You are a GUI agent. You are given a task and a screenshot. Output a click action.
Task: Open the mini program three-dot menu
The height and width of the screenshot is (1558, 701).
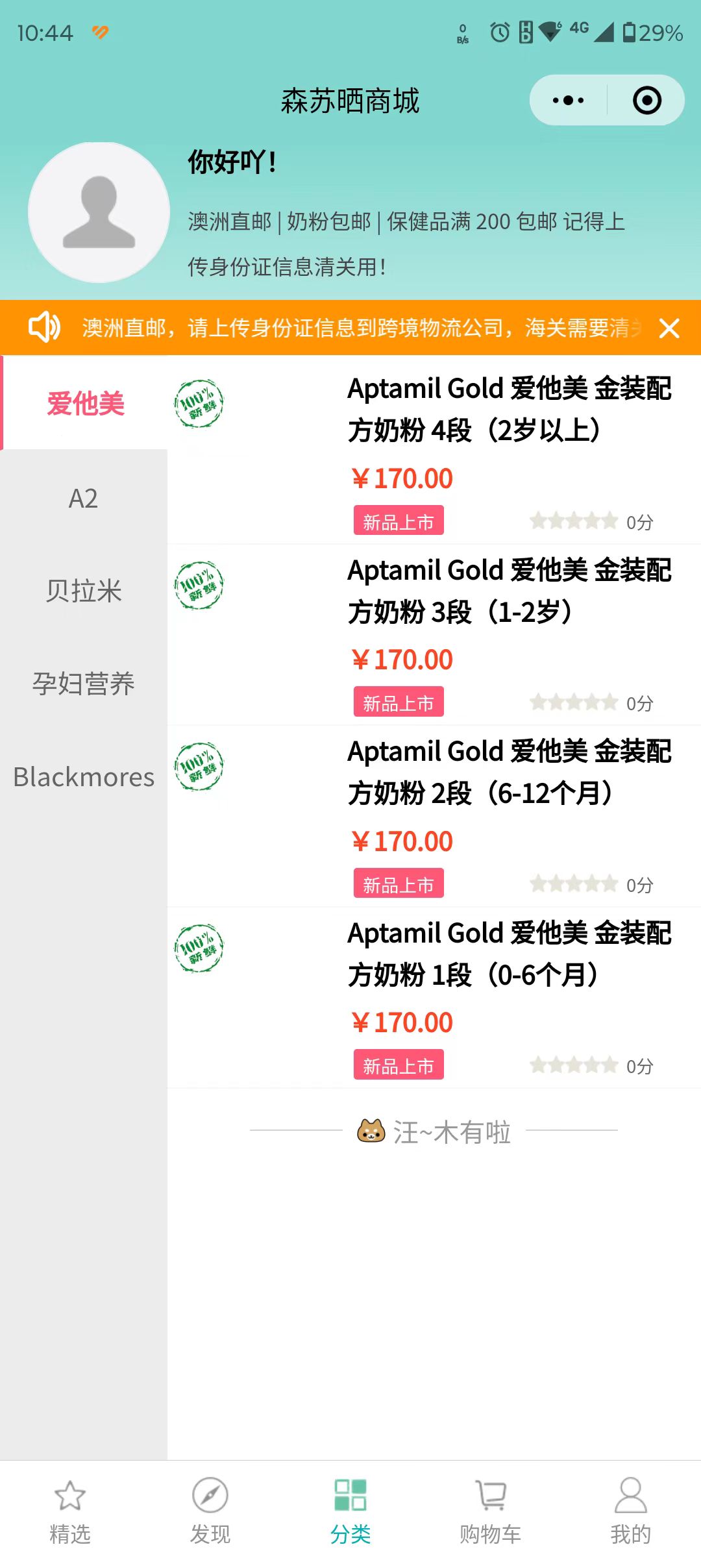click(x=568, y=101)
